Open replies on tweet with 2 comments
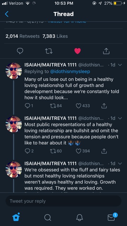The height and width of the screenshot is (226, 127). point(27,151)
